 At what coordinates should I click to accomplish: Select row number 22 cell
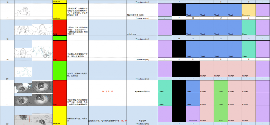7,123
